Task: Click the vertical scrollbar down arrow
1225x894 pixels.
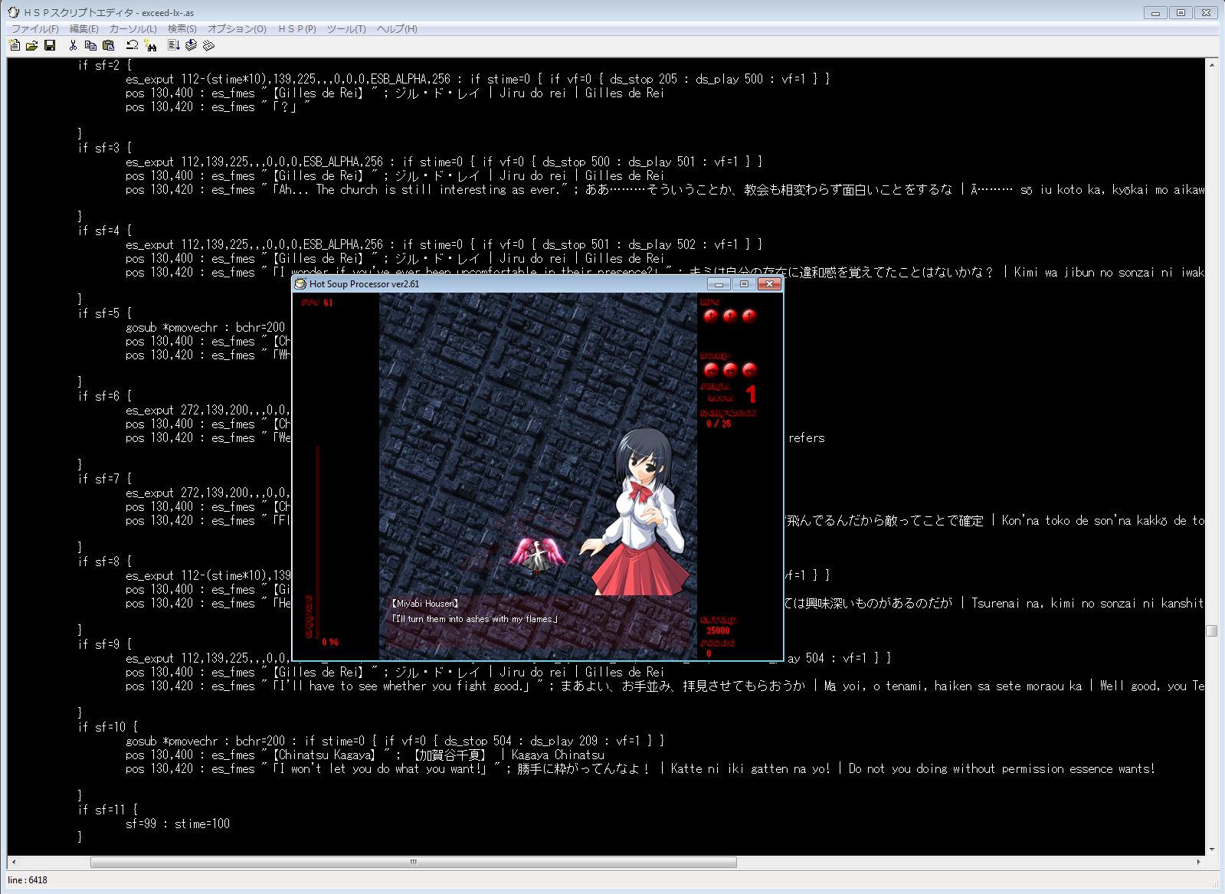Action: point(1211,849)
